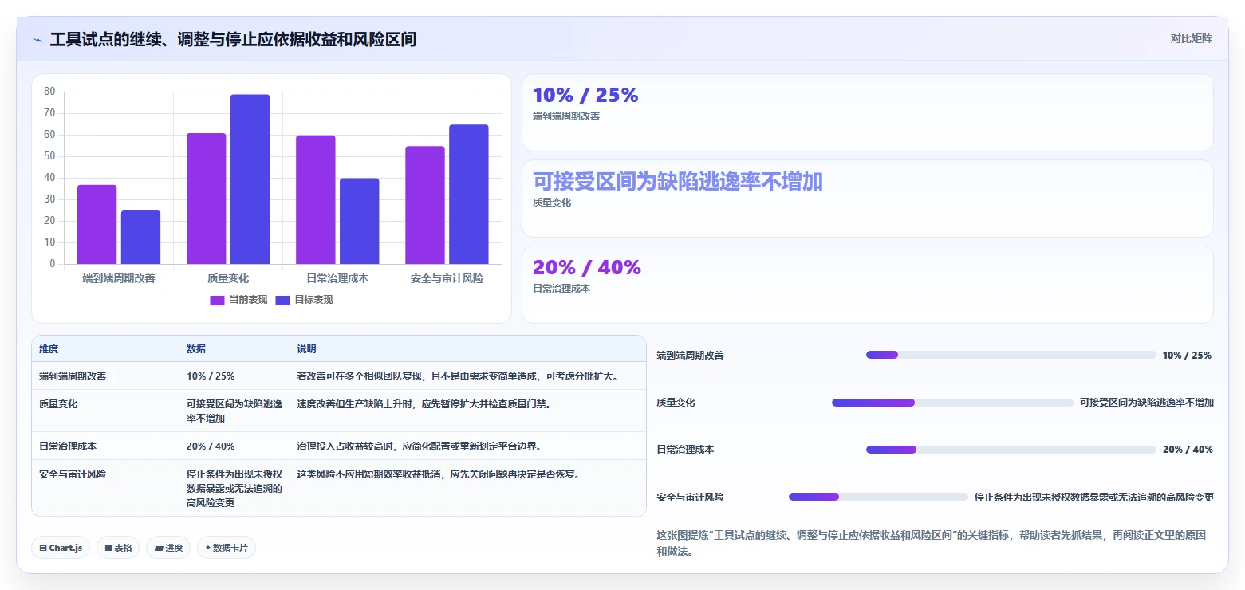This screenshot has height=590, width=1245.
Task: Click the 表格 tag button
Action: pyautogui.click(x=118, y=548)
